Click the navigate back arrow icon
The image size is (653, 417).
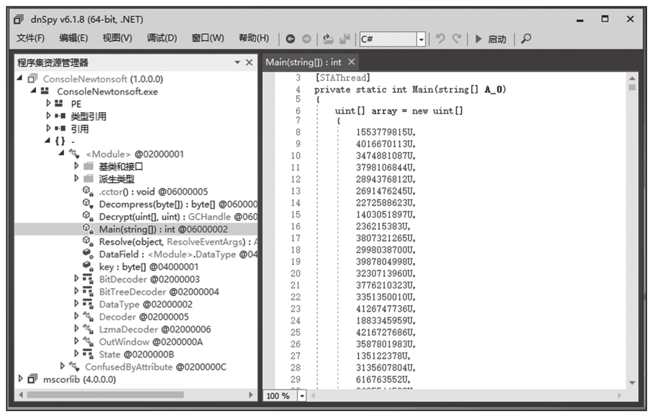[x=290, y=39]
